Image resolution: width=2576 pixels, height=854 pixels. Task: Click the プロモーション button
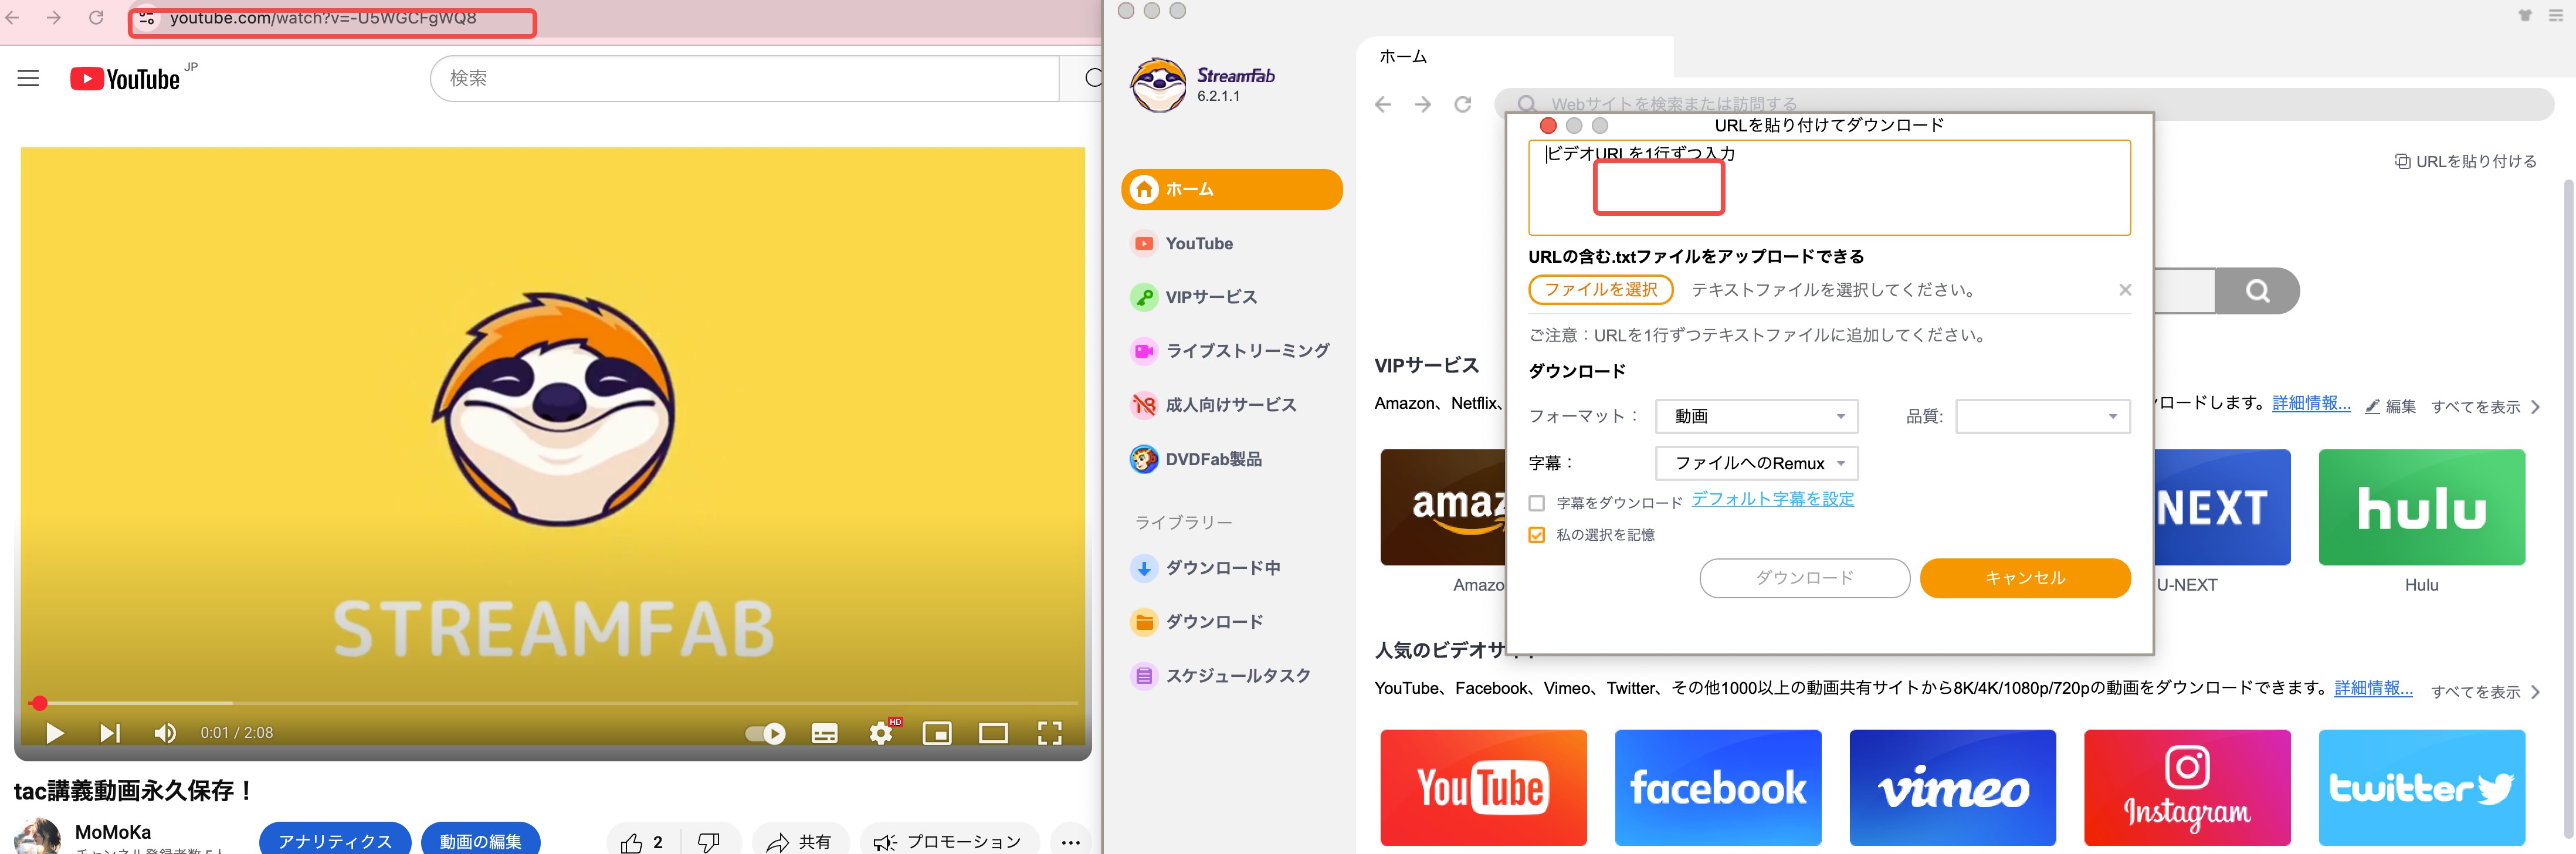948,842
